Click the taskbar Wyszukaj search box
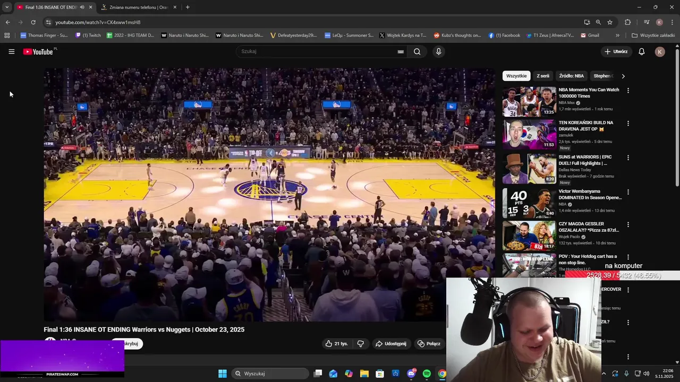 (270, 374)
